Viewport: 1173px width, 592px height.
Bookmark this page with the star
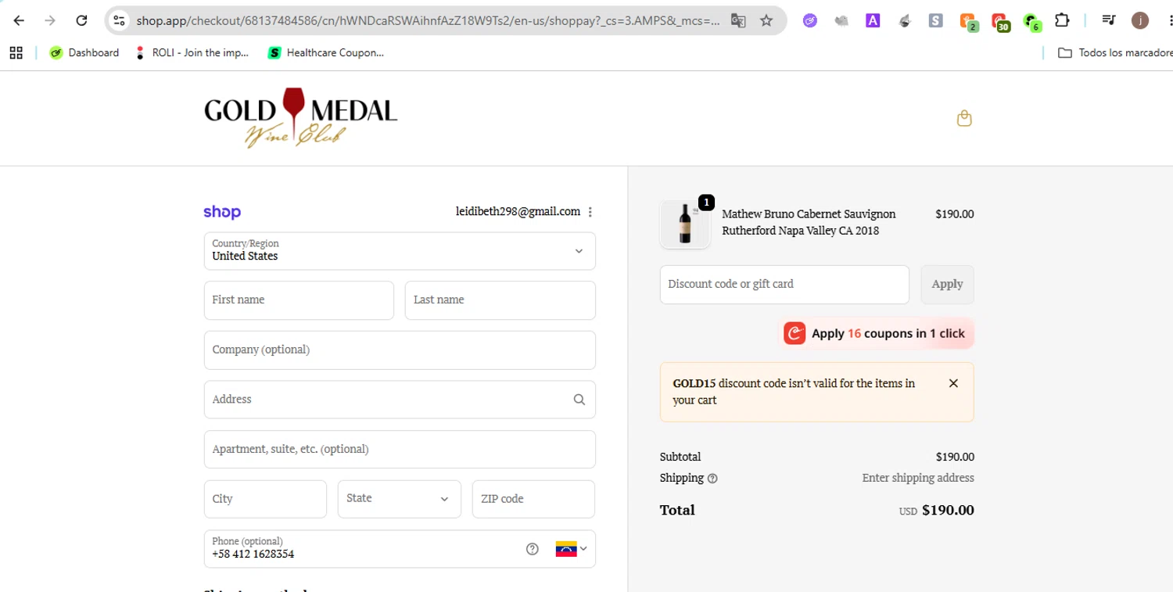(x=766, y=20)
